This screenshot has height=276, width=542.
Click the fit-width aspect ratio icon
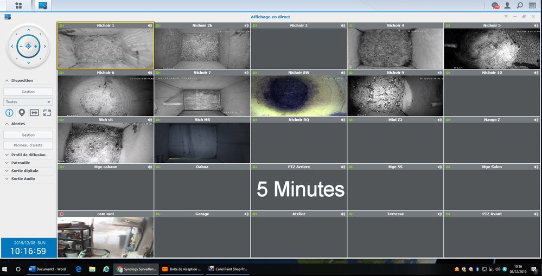pyautogui.click(x=34, y=113)
